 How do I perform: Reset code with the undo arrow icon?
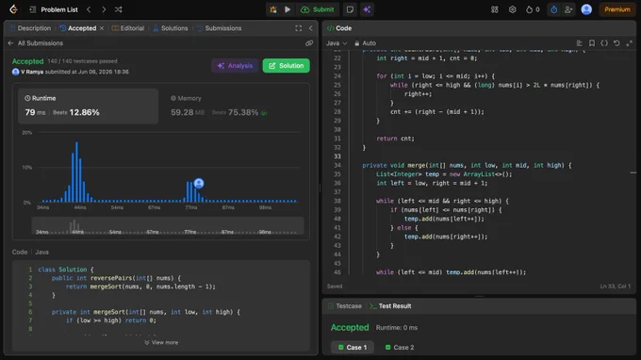coord(616,43)
